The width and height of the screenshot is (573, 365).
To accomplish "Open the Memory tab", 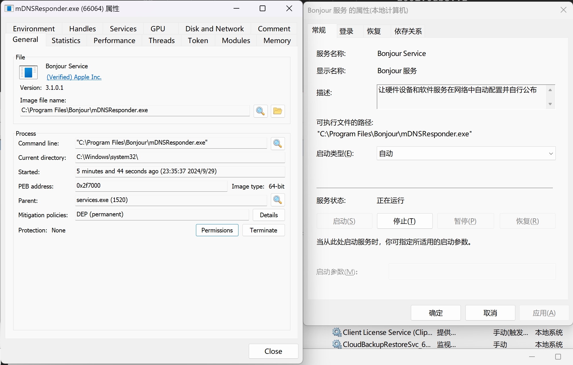I will pyautogui.click(x=277, y=40).
